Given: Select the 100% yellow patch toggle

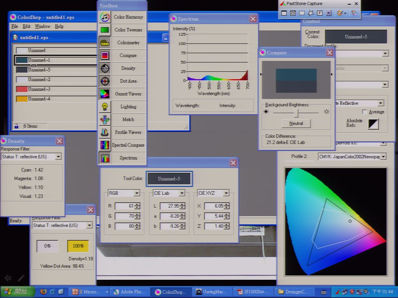Looking at the screenshot, I should (78, 246).
